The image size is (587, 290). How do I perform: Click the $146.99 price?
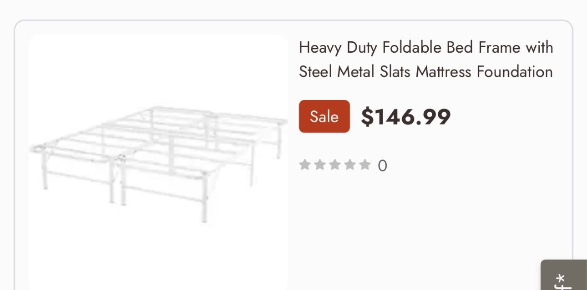pyautogui.click(x=406, y=117)
